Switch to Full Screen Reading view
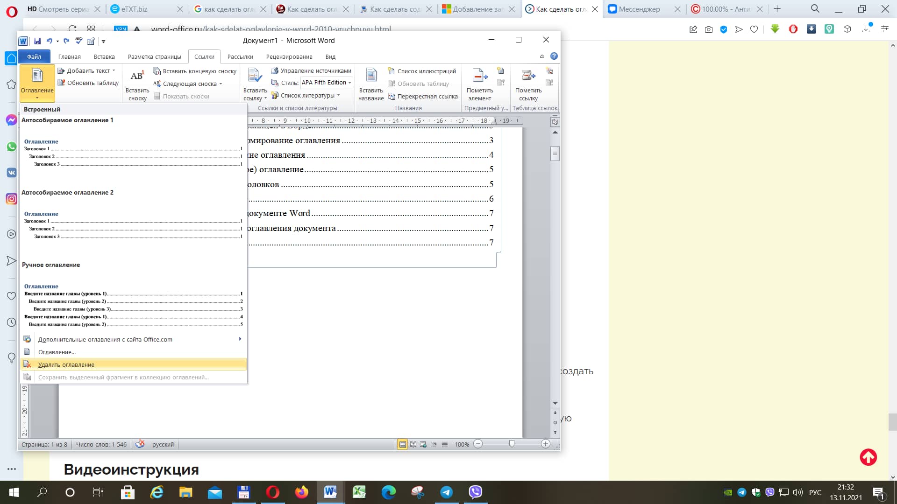This screenshot has height=504, width=897. click(x=413, y=445)
